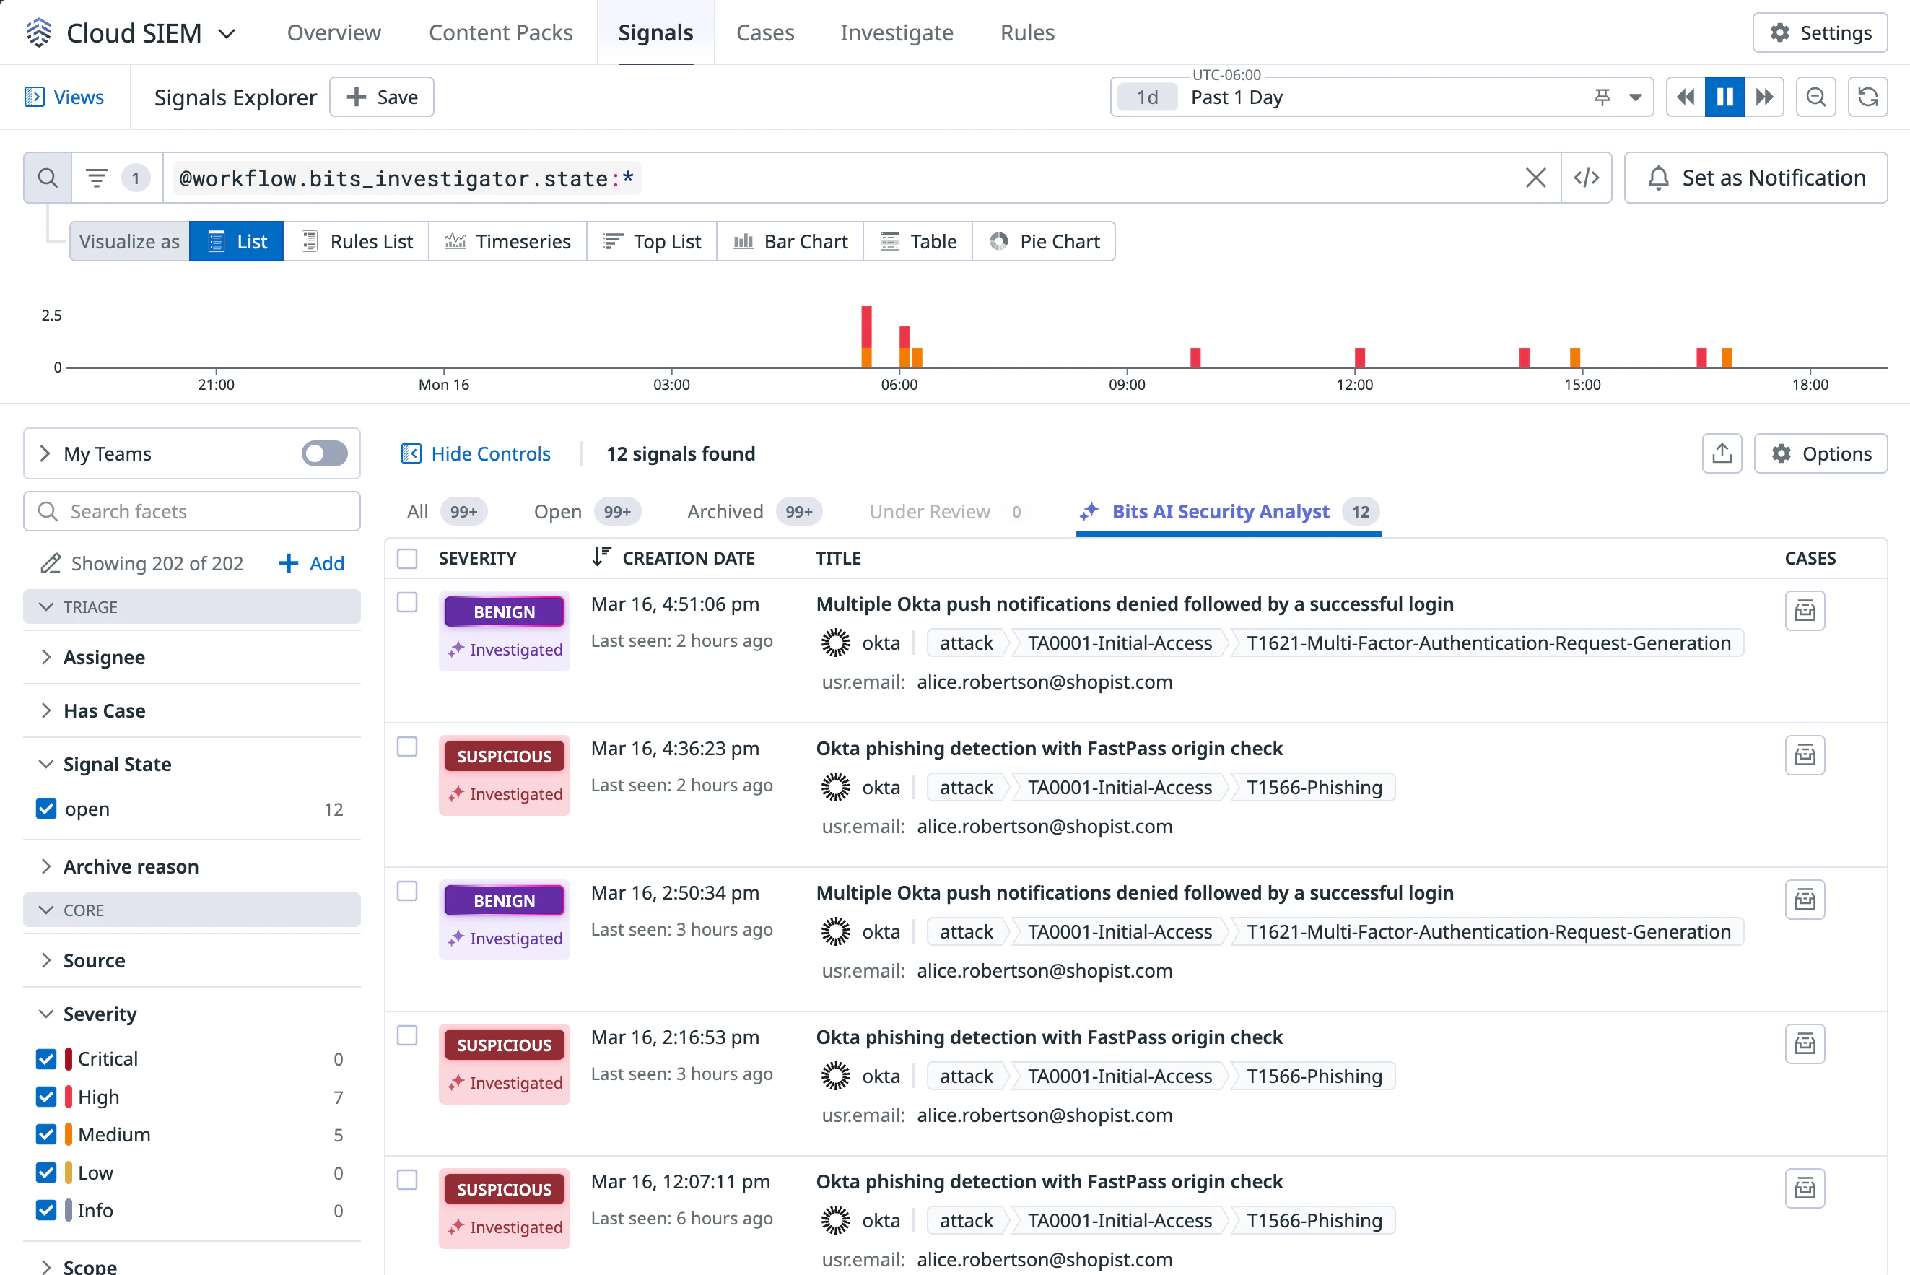Click the filter icon beside search
The image size is (1910, 1275).
97,178
